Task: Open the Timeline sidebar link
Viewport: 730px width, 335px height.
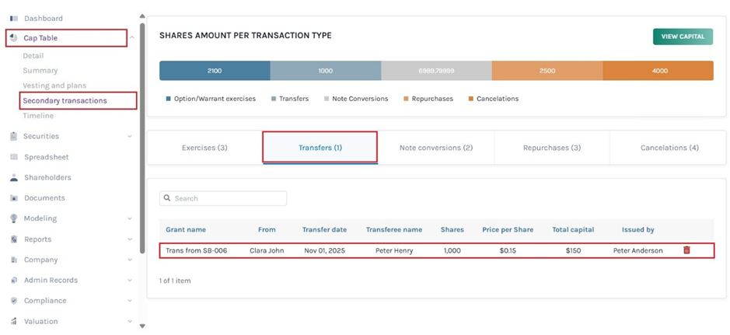Action: pyautogui.click(x=38, y=116)
